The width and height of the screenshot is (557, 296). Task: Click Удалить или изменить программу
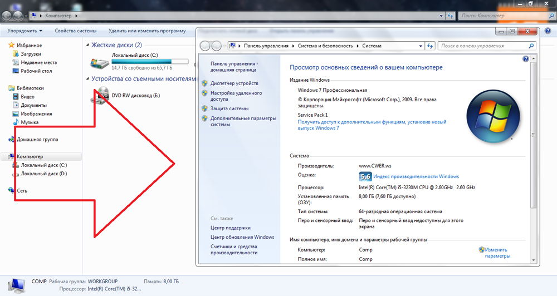point(147,31)
